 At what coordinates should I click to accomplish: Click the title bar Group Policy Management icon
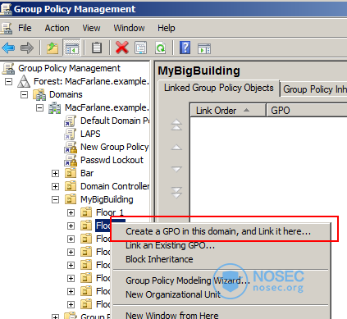pos(6,8)
